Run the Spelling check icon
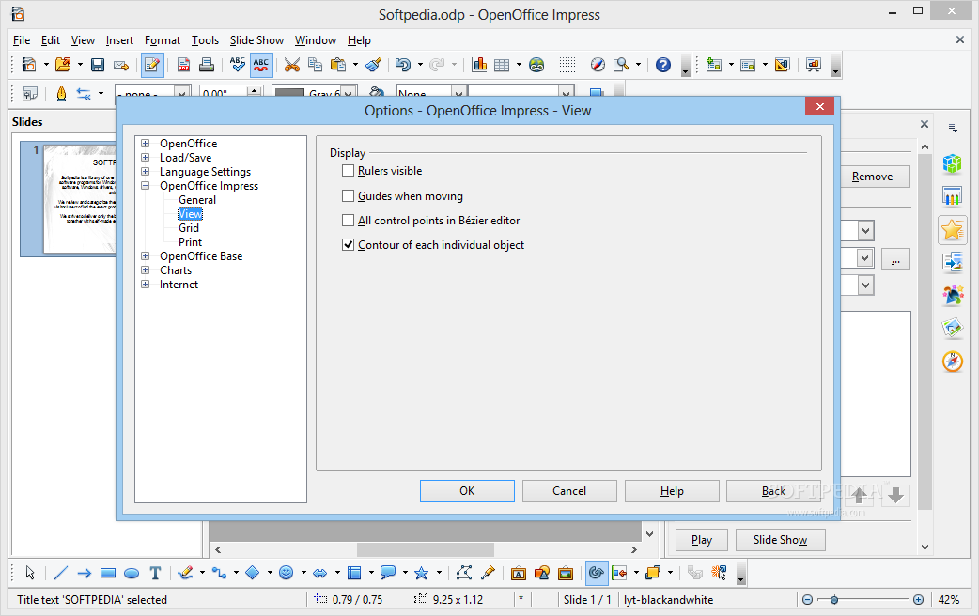This screenshot has width=979, height=616. (x=238, y=65)
